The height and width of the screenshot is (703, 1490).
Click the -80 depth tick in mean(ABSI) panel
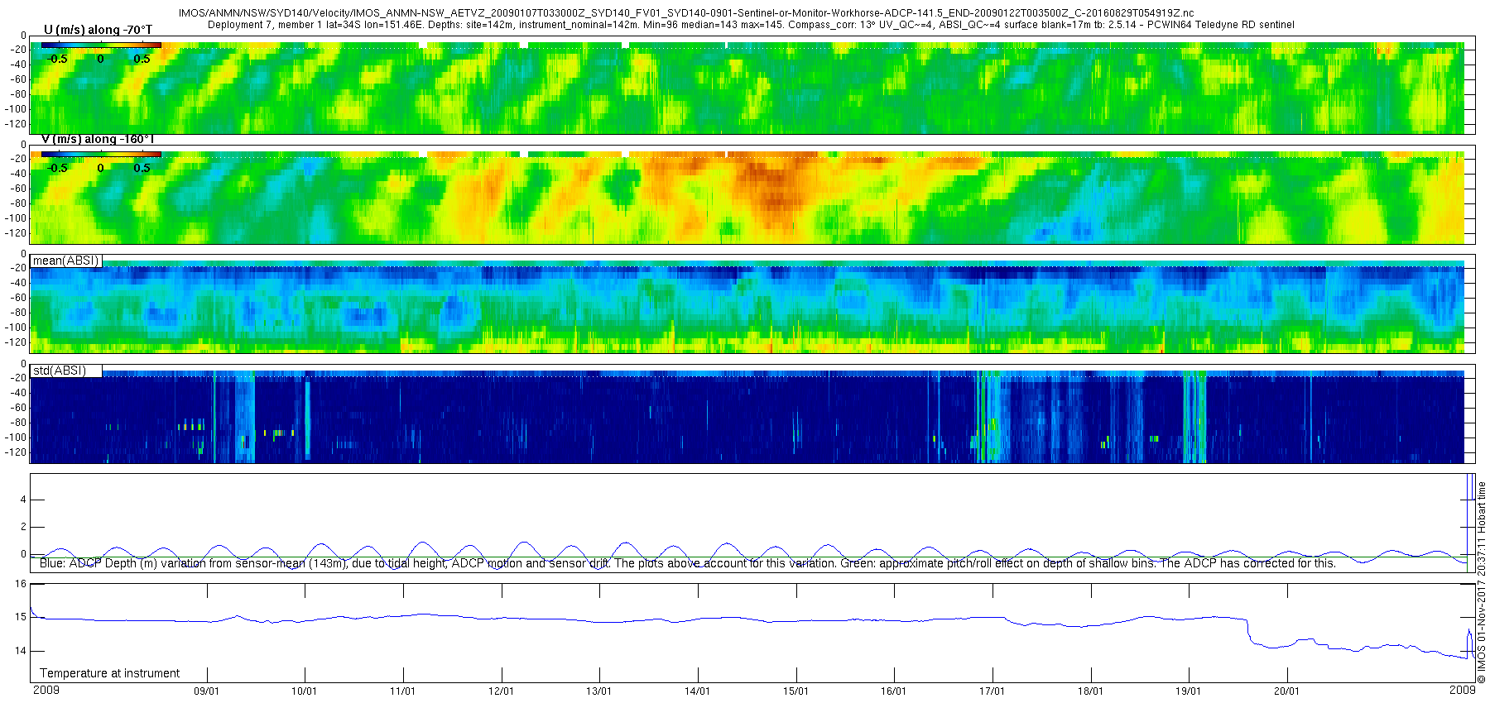[18, 313]
